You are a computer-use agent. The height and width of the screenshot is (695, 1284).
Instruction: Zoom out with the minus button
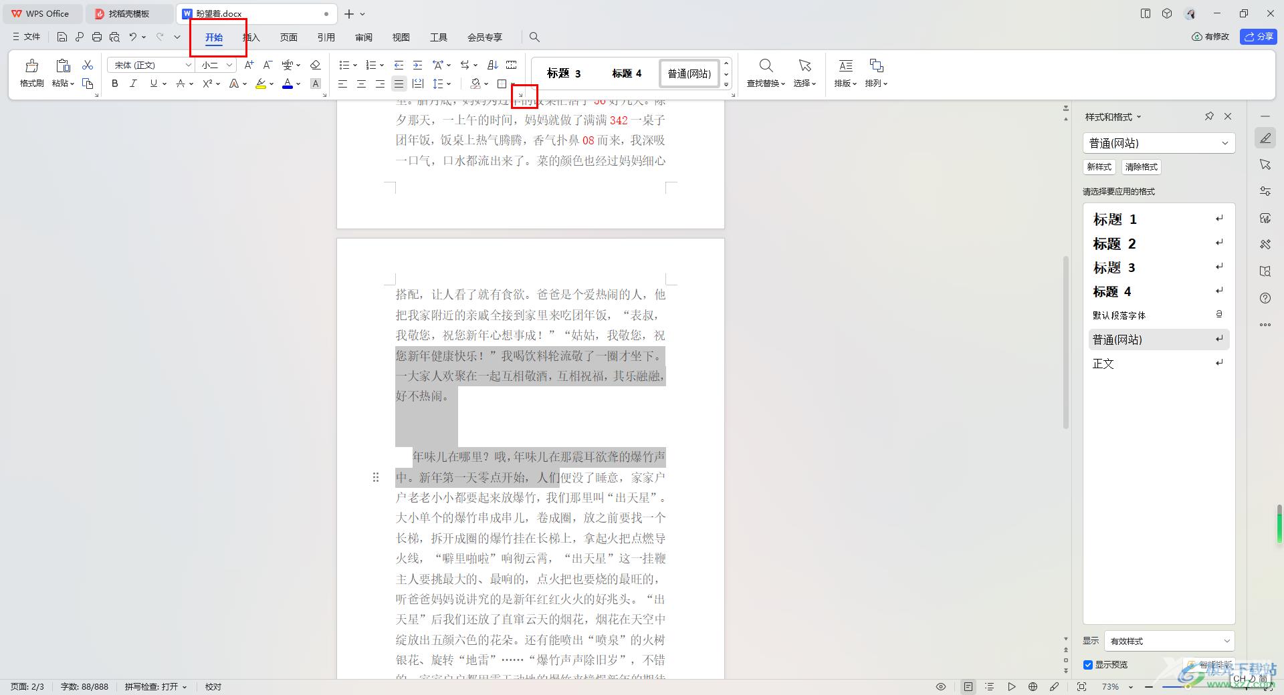pyautogui.click(x=1149, y=686)
